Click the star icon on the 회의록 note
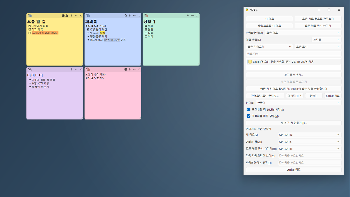This screenshot has height=197, width=350. click(125, 15)
